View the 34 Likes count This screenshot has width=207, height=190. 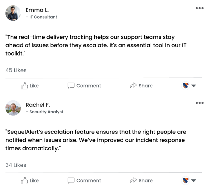click(x=16, y=165)
